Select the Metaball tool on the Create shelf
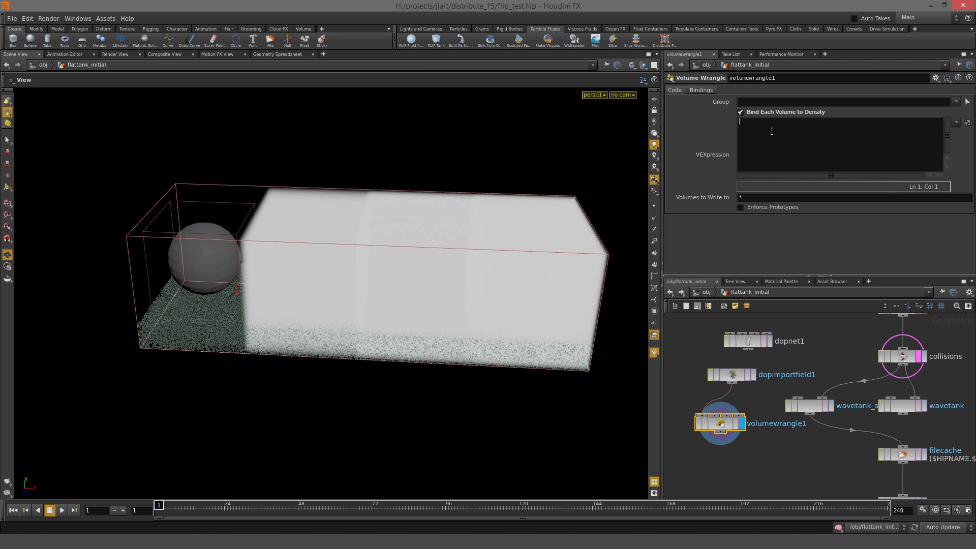Screen dimensions: 976x549 101,41
